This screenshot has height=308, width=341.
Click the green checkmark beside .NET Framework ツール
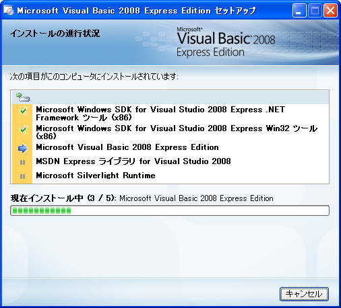pos(23,111)
